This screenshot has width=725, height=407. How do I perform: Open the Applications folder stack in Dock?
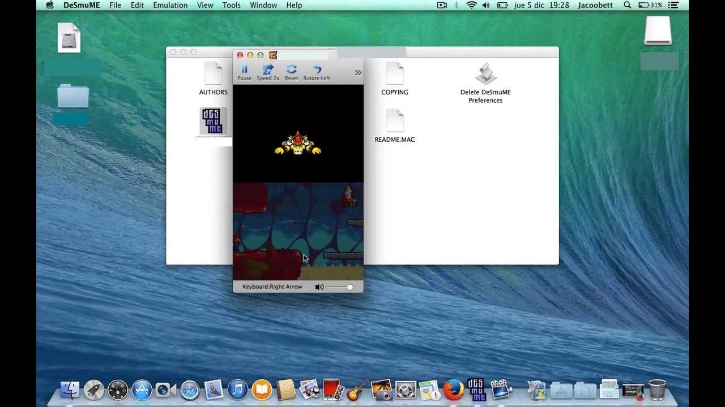pyautogui.click(x=561, y=390)
